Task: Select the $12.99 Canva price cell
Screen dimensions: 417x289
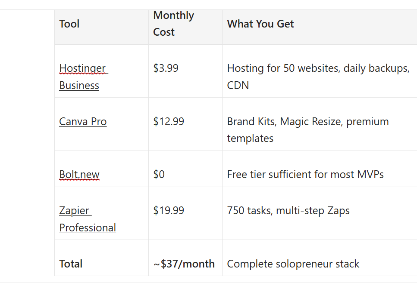Action: (169, 122)
